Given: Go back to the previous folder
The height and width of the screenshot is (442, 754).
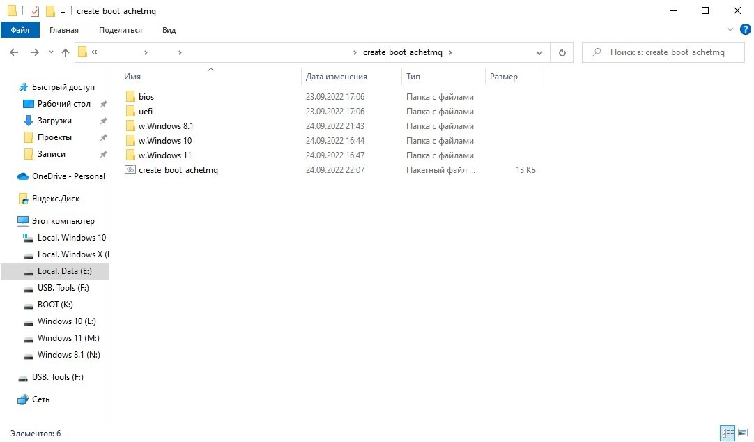Looking at the screenshot, I should (x=14, y=52).
